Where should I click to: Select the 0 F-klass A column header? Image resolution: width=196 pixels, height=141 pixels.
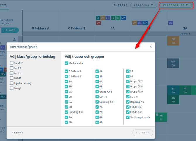click(41, 28)
